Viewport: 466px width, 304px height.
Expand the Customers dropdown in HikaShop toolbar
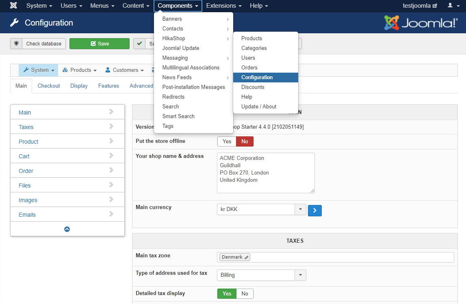coord(125,70)
